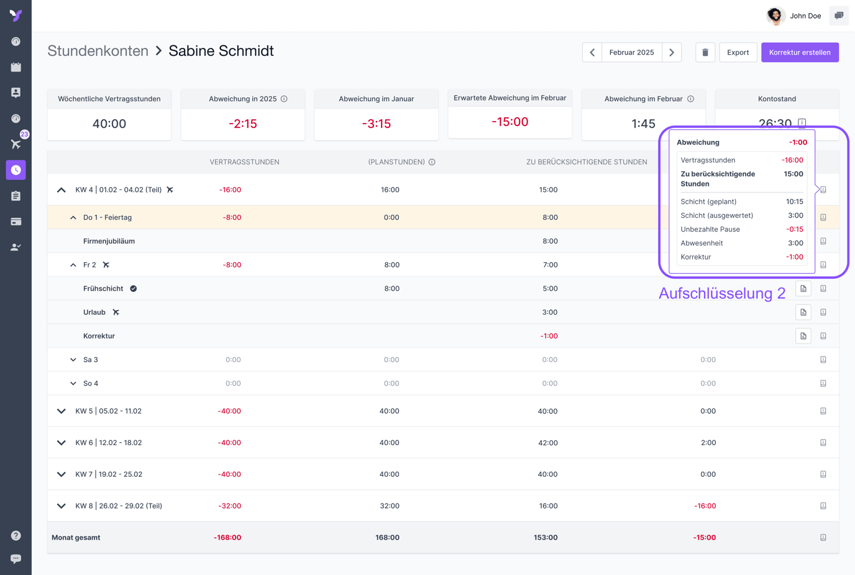Collapse the KW 4 week row
This screenshot has width=855, height=575.
tap(62, 190)
